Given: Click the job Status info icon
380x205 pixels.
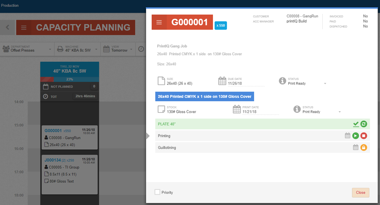Looking at the screenshot, I should pos(282,81).
